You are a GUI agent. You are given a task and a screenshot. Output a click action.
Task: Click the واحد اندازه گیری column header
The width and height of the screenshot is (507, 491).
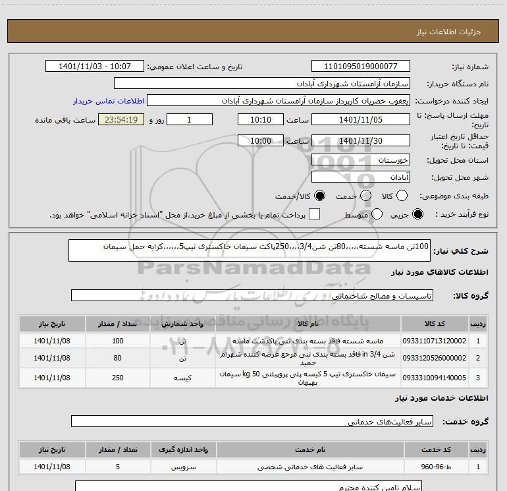(183, 449)
